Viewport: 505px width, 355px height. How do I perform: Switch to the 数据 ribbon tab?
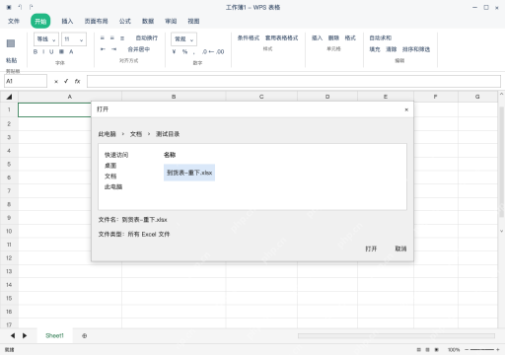coord(148,21)
